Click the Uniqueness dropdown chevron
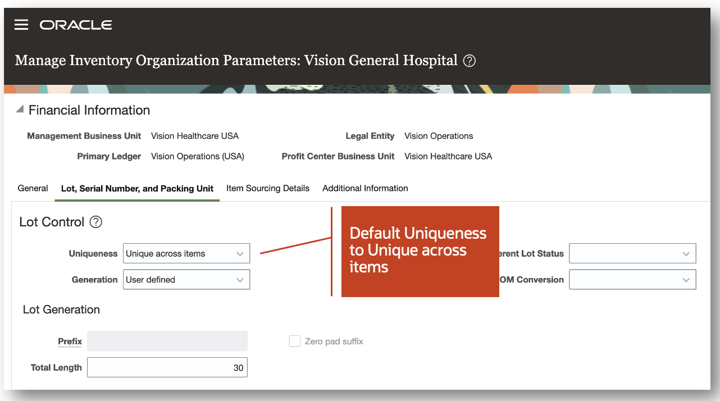 tap(241, 253)
